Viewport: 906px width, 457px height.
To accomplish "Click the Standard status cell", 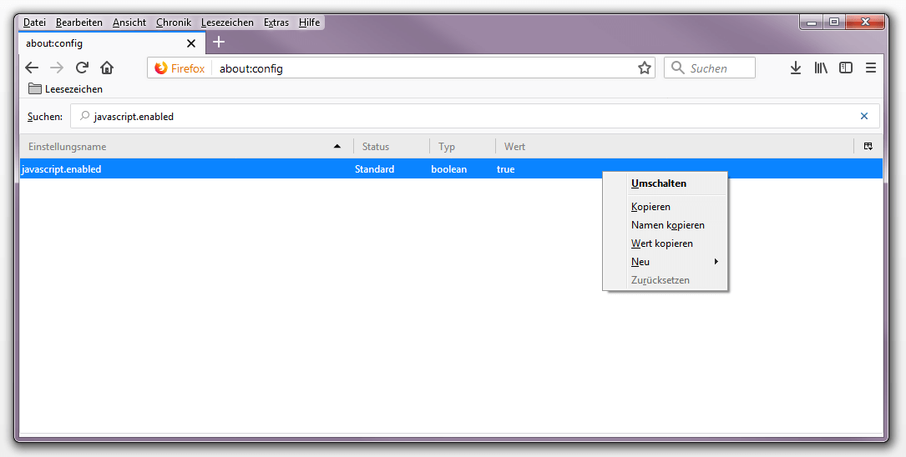I will (x=374, y=169).
